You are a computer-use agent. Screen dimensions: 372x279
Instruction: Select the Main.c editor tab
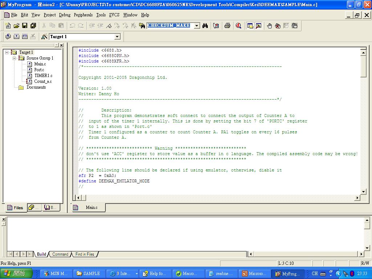pos(89,207)
